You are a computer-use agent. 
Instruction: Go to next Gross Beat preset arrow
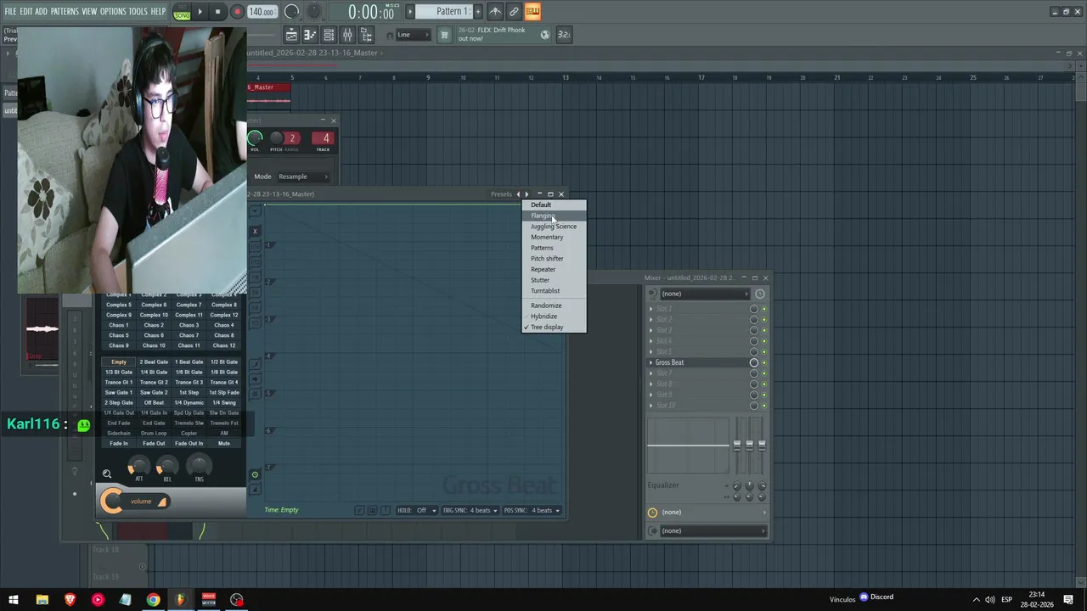[x=527, y=194]
